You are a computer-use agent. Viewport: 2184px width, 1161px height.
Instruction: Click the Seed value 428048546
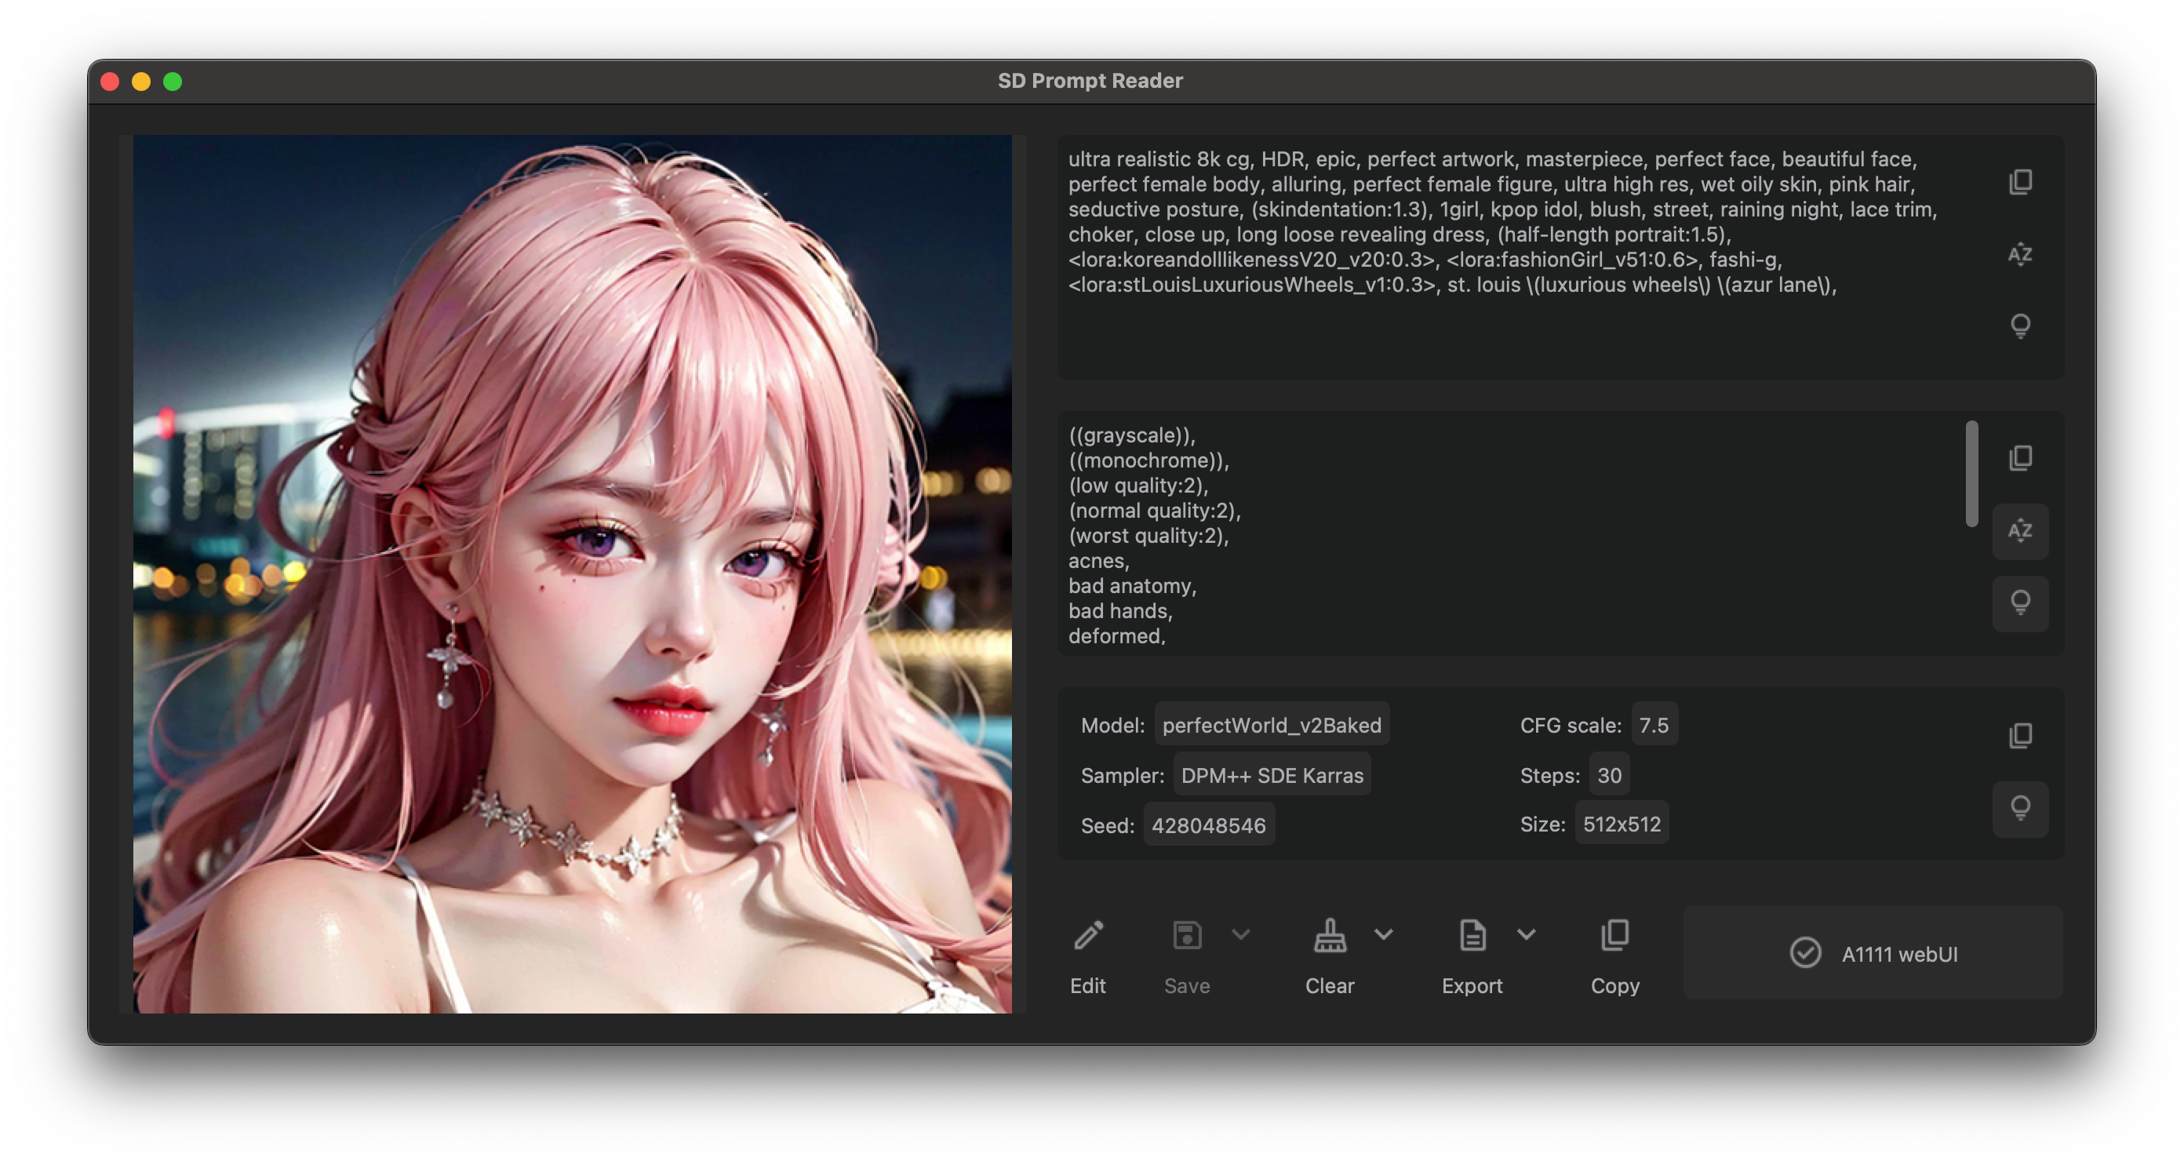[1208, 825]
